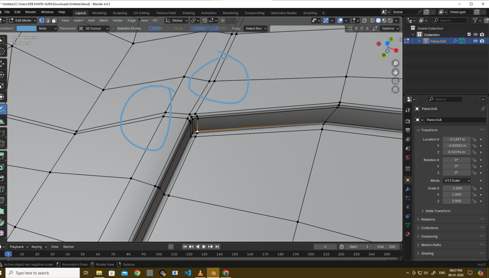Hide Plane.048 in viewport eye icon
This screenshot has width=489, height=278.
[476, 41]
